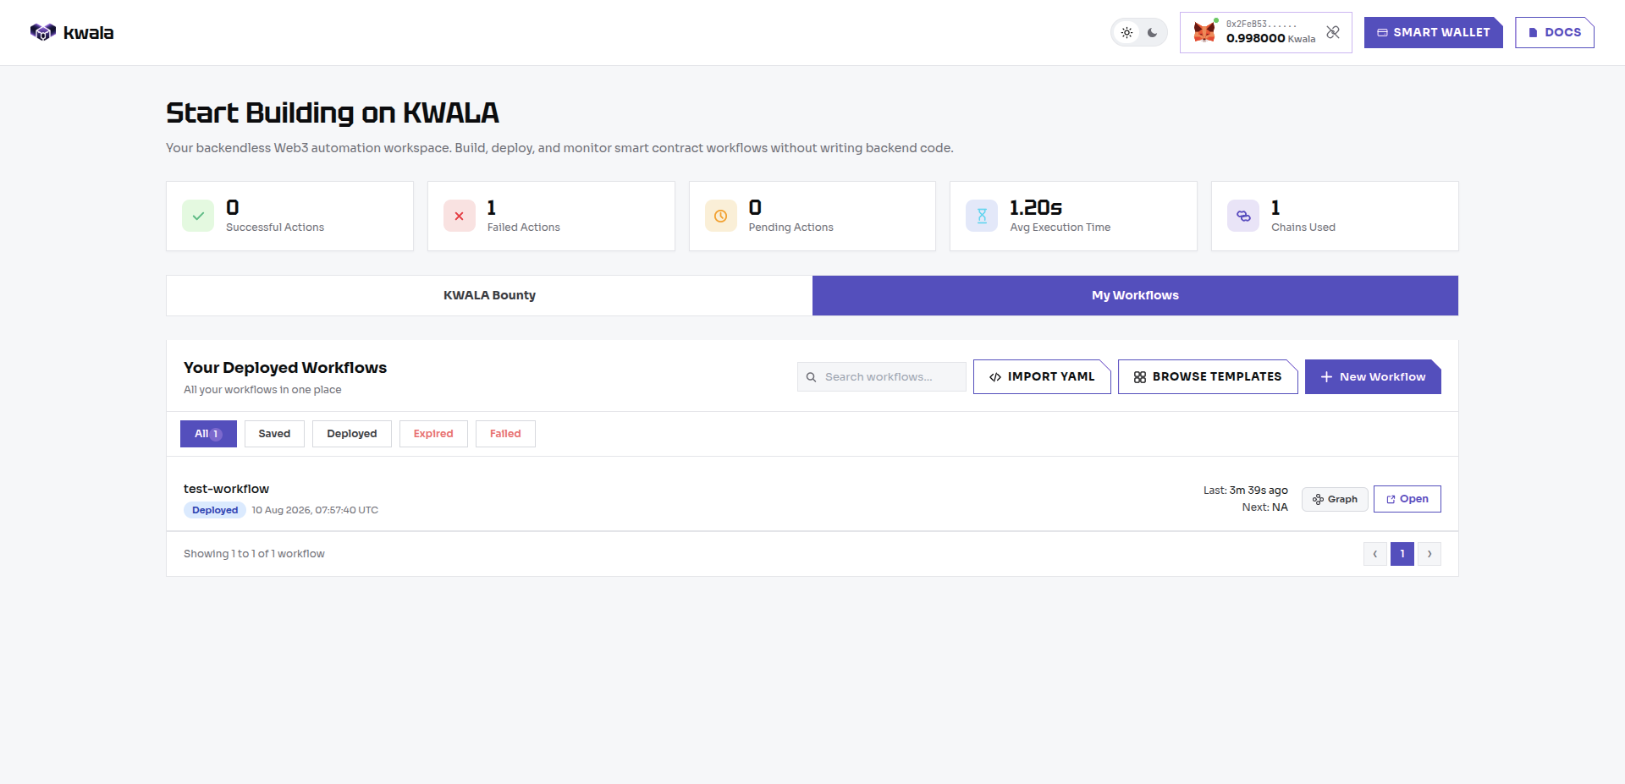Screen dimensions: 1625x784
Task: Select page 1 in pagination
Action: tap(1402, 554)
